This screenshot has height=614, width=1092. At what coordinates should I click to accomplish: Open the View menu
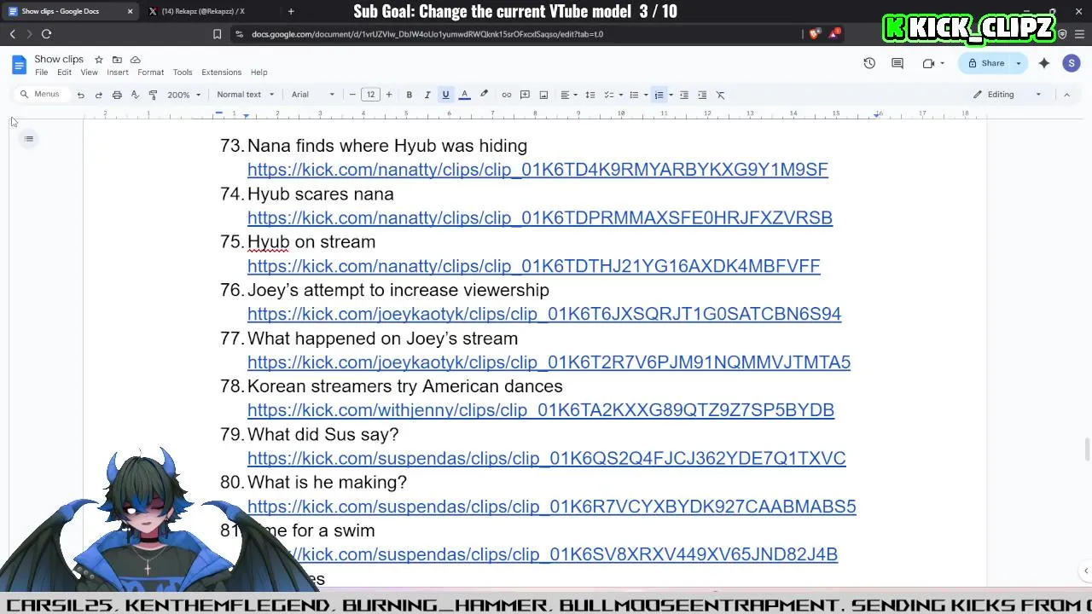point(89,72)
